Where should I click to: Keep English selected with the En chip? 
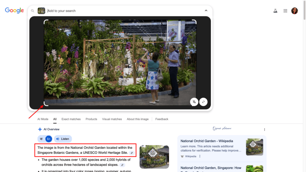[x=48, y=139]
